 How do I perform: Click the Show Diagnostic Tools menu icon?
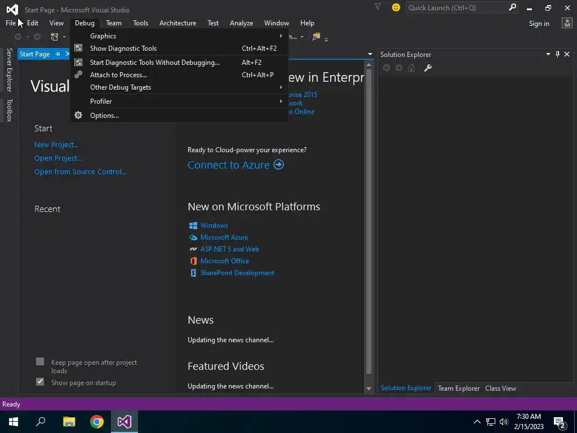tap(78, 48)
